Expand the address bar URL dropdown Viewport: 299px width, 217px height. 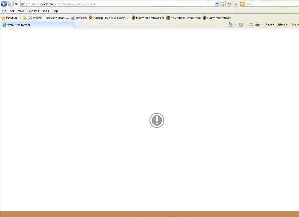click(x=217, y=4)
